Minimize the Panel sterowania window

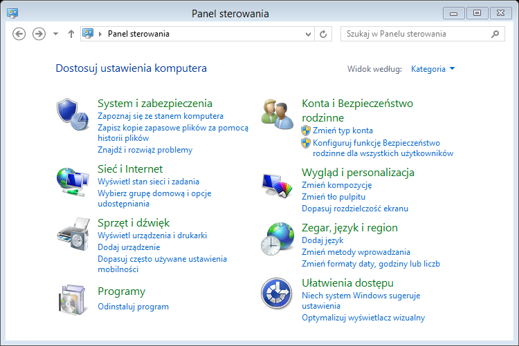[x=453, y=13]
